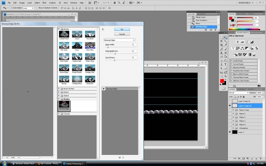Select the Lasso tool
266x166 pixels.
point(221,42)
